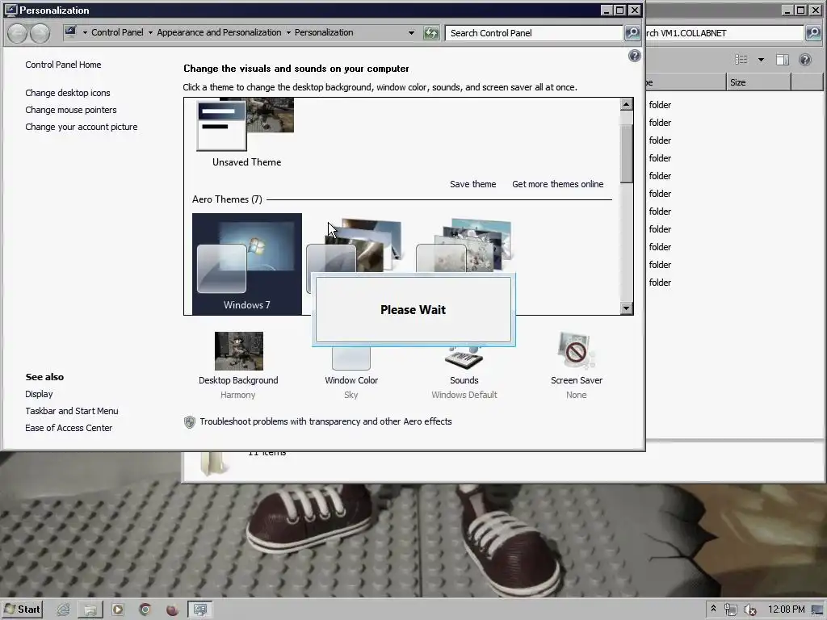
Task: Open the Control Panel breadcrumb dropdown arrow
Action: 150,32
